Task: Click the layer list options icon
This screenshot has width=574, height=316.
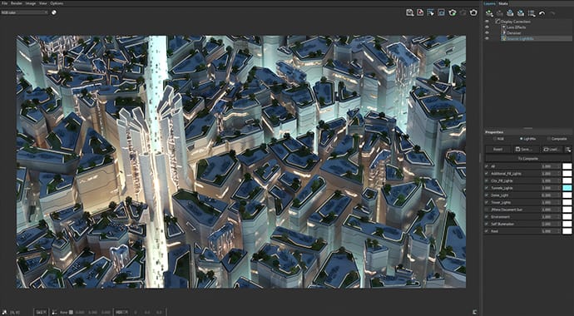Action: pos(532,13)
